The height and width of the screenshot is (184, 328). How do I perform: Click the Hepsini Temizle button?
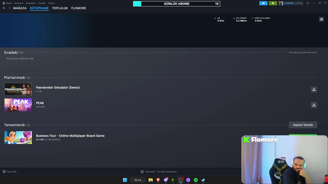click(303, 125)
